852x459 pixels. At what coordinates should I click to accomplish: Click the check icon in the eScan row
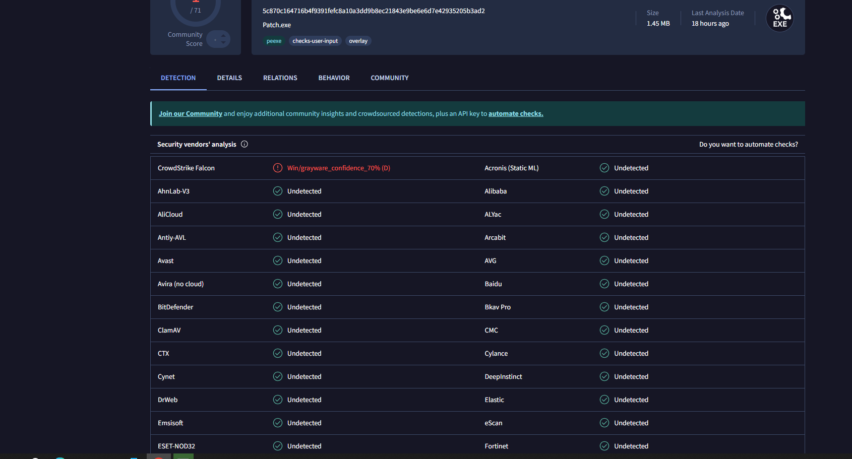(604, 423)
